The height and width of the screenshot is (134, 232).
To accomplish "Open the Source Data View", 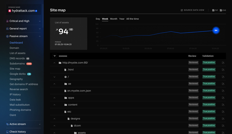I will (192, 10).
